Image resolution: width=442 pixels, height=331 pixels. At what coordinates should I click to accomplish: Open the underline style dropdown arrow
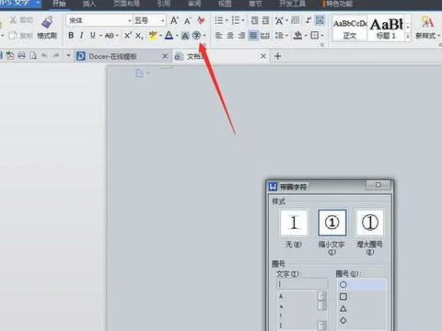click(x=100, y=36)
